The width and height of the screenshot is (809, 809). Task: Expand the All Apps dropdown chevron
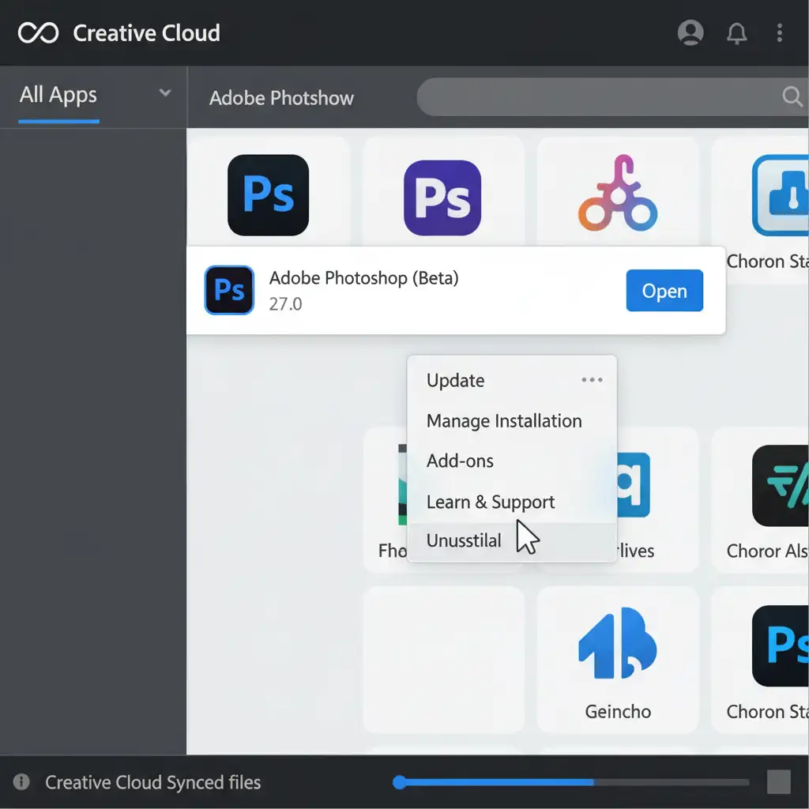pos(165,93)
